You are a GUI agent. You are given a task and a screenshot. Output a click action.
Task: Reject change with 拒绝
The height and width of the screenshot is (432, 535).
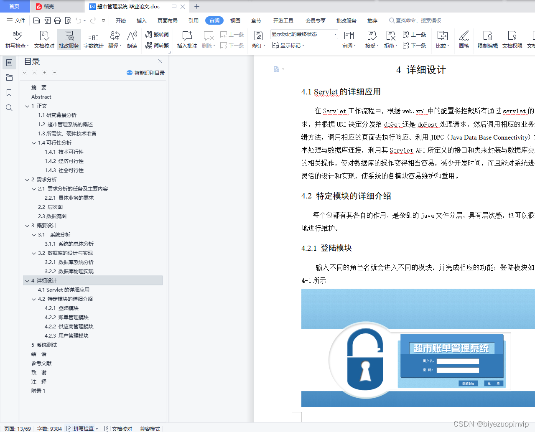(391, 40)
